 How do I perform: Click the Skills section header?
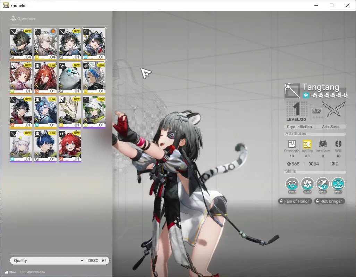pyautogui.click(x=290, y=171)
